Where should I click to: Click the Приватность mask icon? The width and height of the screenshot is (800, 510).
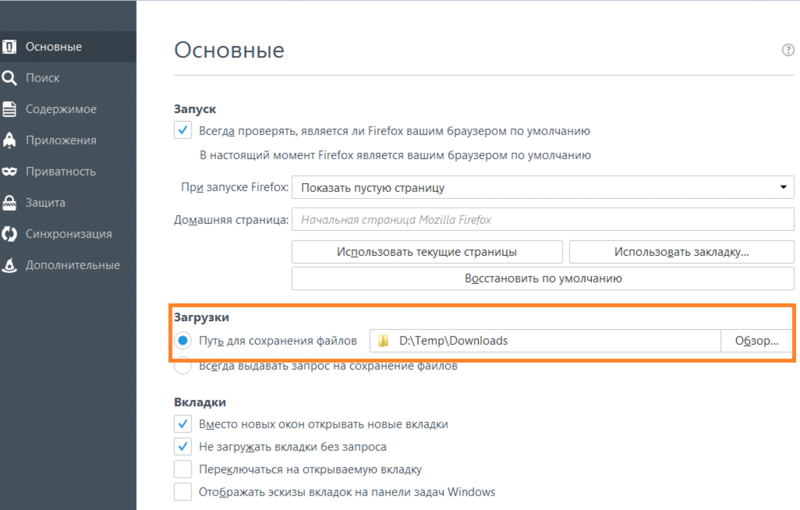[9, 171]
